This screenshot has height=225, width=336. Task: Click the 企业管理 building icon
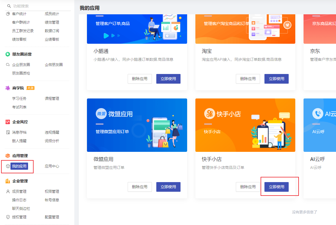tap(8, 181)
